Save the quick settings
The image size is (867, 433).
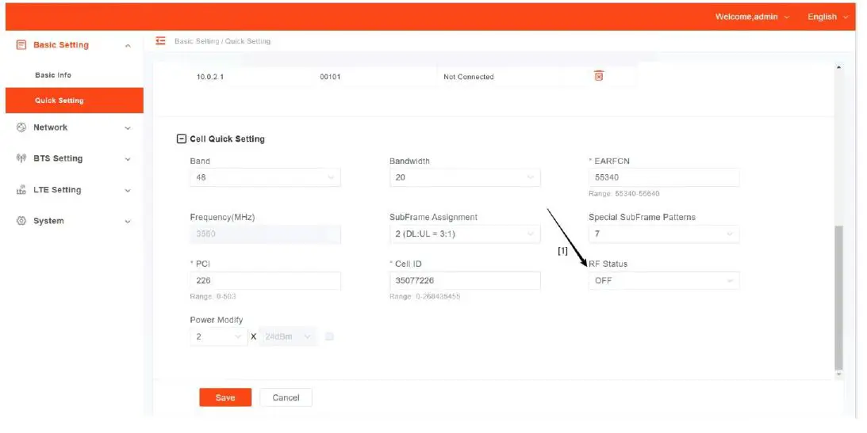point(225,397)
